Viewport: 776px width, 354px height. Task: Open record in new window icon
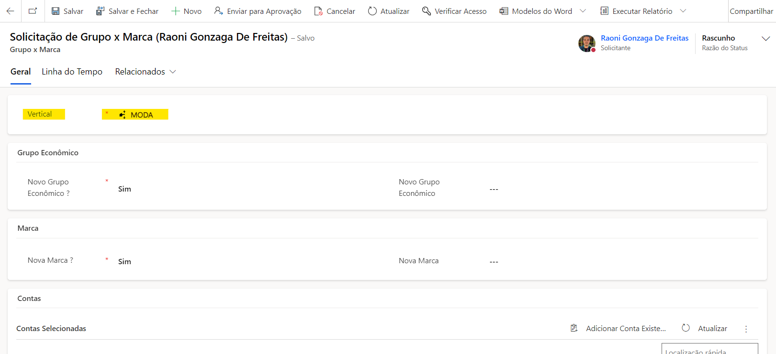(x=33, y=11)
